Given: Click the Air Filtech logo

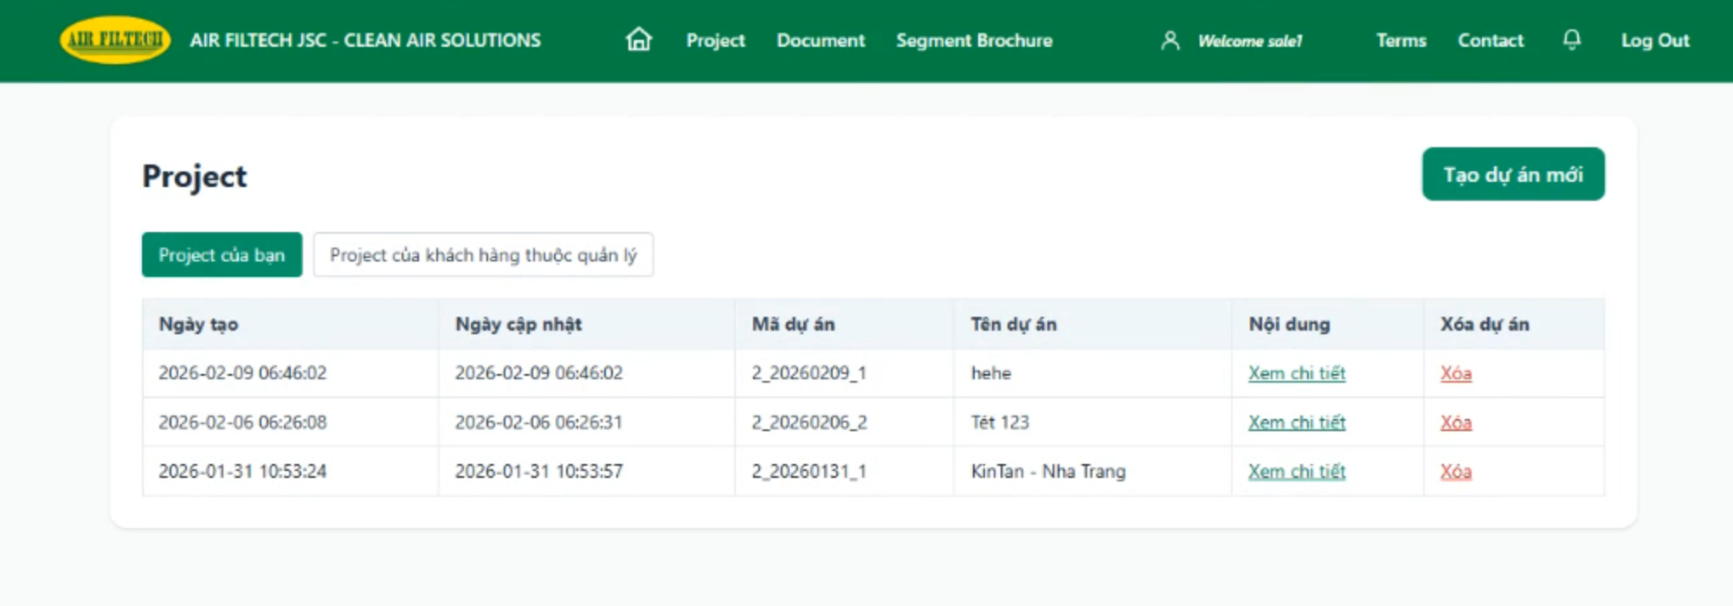Looking at the screenshot, I should (x=114, y=40).
